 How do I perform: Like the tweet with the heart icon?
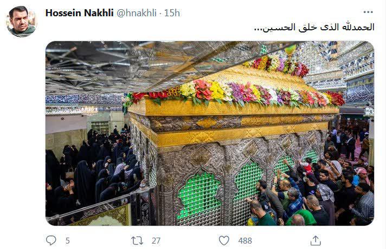pos(224,240)
